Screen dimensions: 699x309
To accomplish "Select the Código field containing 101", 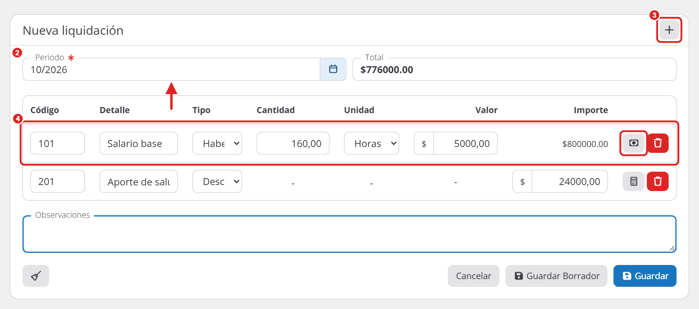I will [57, 143].
